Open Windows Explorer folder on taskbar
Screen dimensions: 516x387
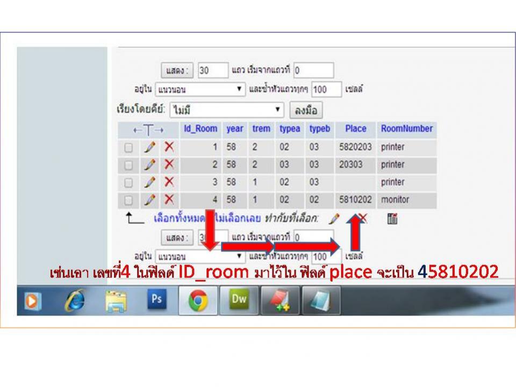pos(116,301)
